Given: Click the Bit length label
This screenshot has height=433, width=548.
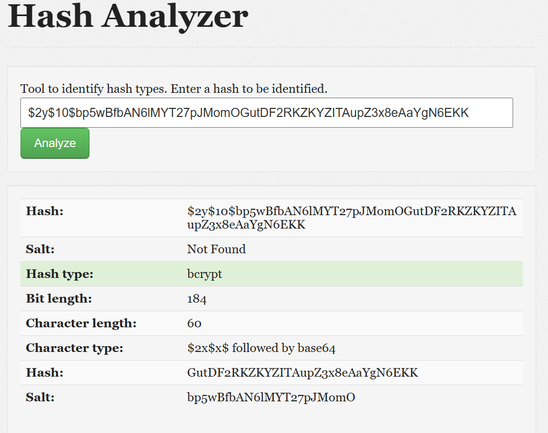Looking at the screenshot, I should tap(59, 298).
